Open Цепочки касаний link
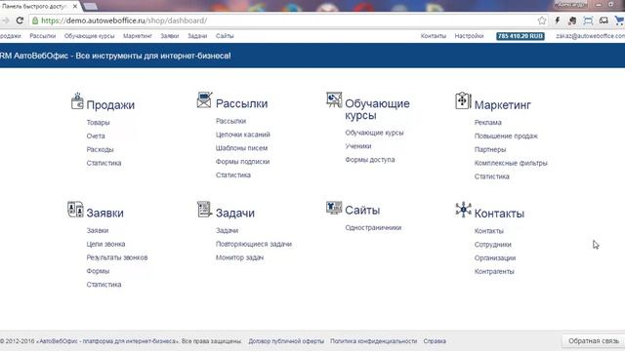Image resolution: width=625 pixels, height=351 pixels. (x=243, y=135)
